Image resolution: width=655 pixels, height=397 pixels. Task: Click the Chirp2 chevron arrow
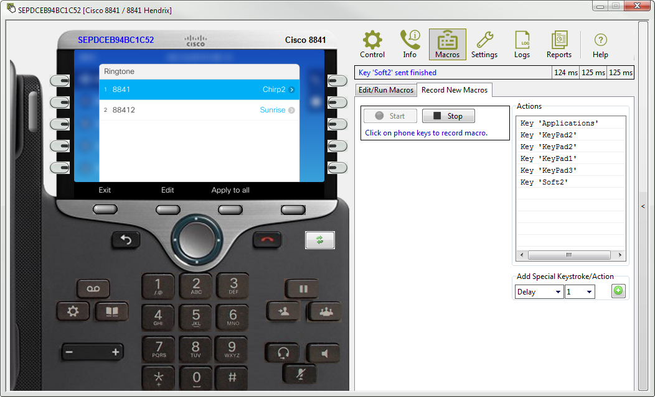pos(291,89)
